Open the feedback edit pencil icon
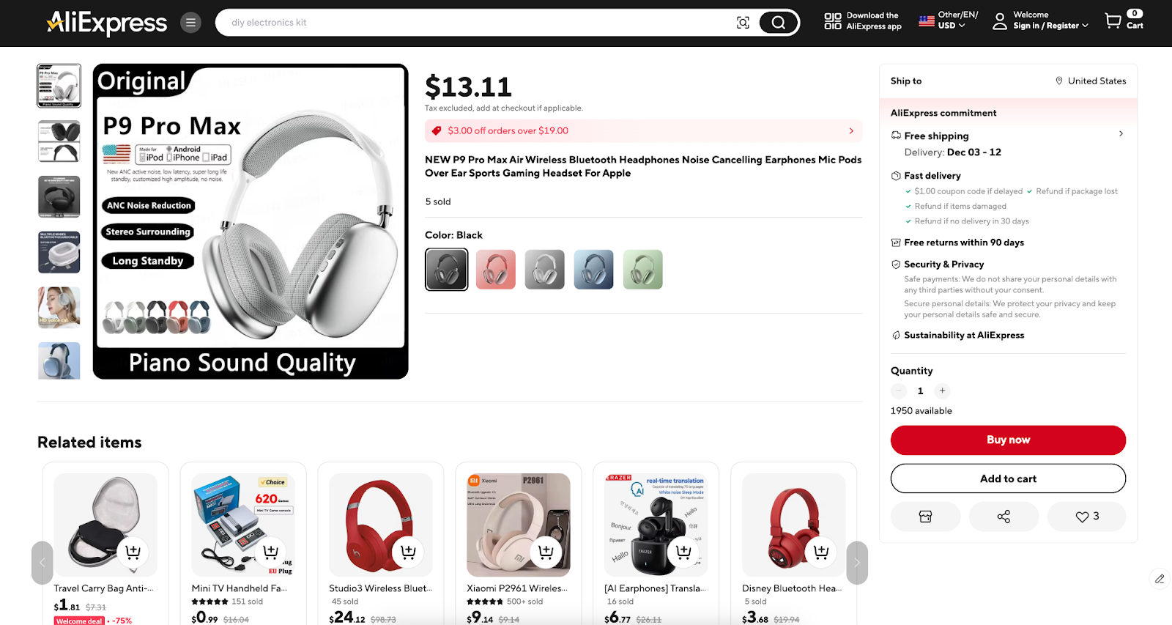The image size is (1172, 625). 1160,579
